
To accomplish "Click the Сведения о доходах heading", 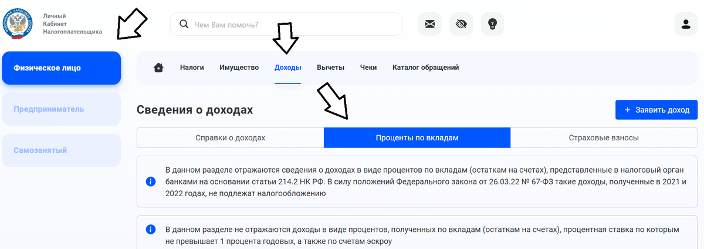I will tap(195, 110).
